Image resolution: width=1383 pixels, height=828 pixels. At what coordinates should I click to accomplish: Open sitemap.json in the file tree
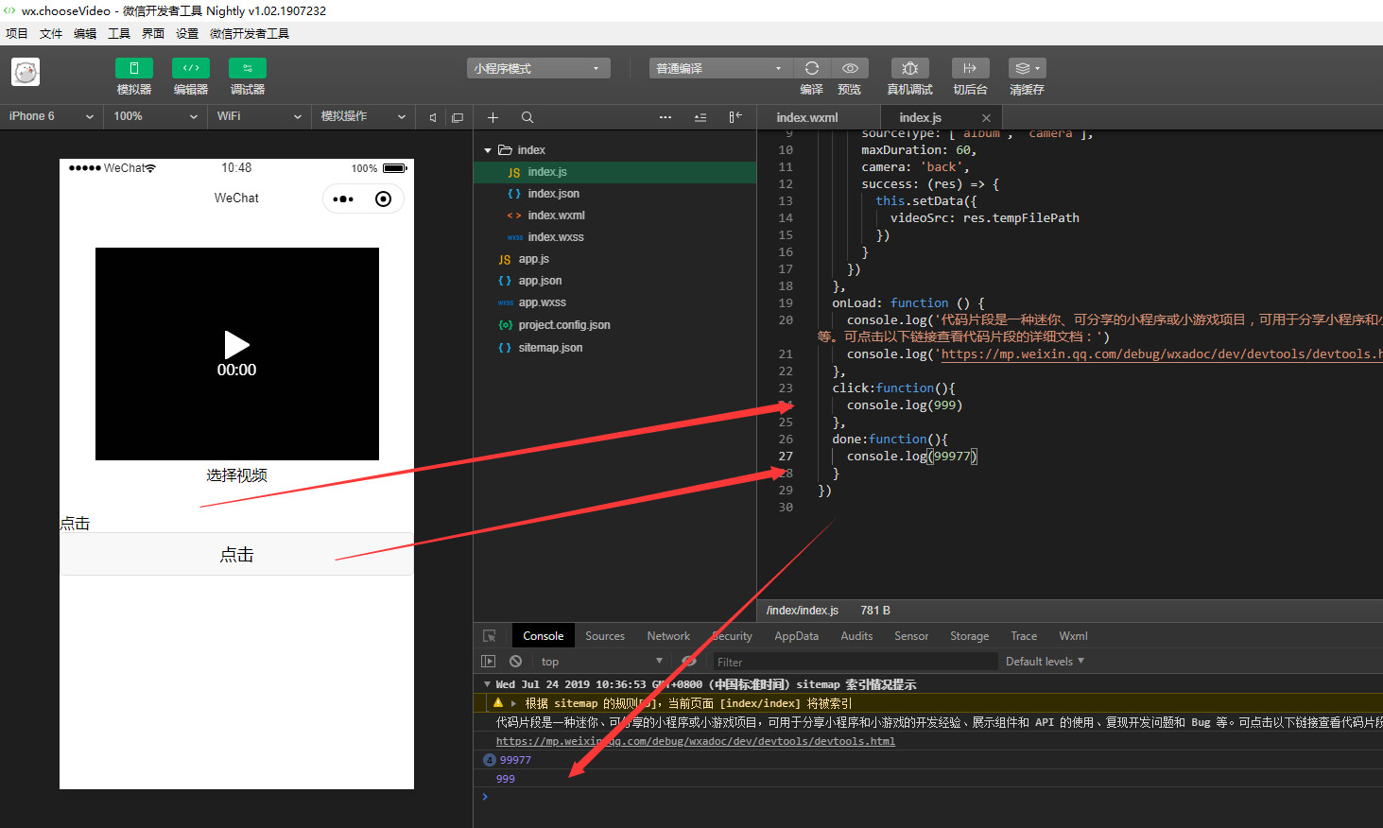(x=614, y=348)
